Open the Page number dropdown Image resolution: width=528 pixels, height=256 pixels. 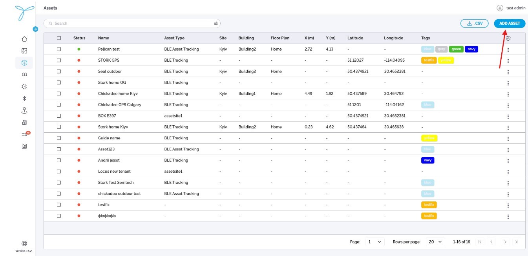[x=375, y=242]
